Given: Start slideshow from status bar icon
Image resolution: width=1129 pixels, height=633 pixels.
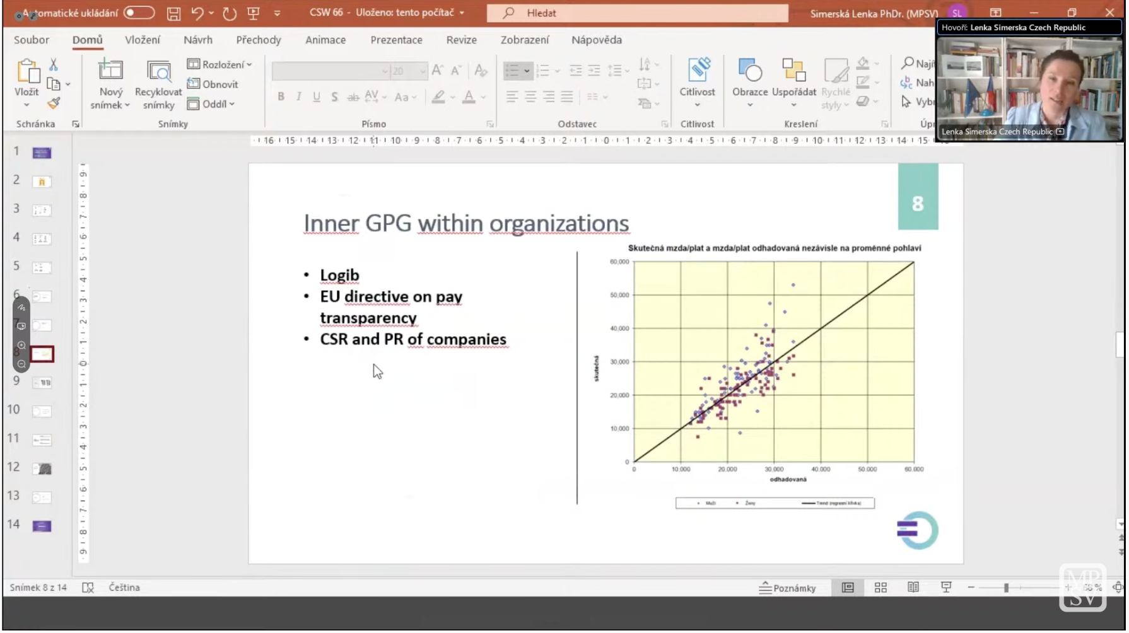Looking at the screenshot, I should tap(945, 588).
